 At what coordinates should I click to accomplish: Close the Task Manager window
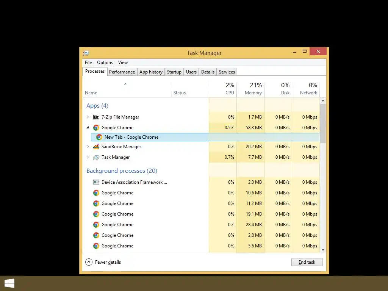318,51
